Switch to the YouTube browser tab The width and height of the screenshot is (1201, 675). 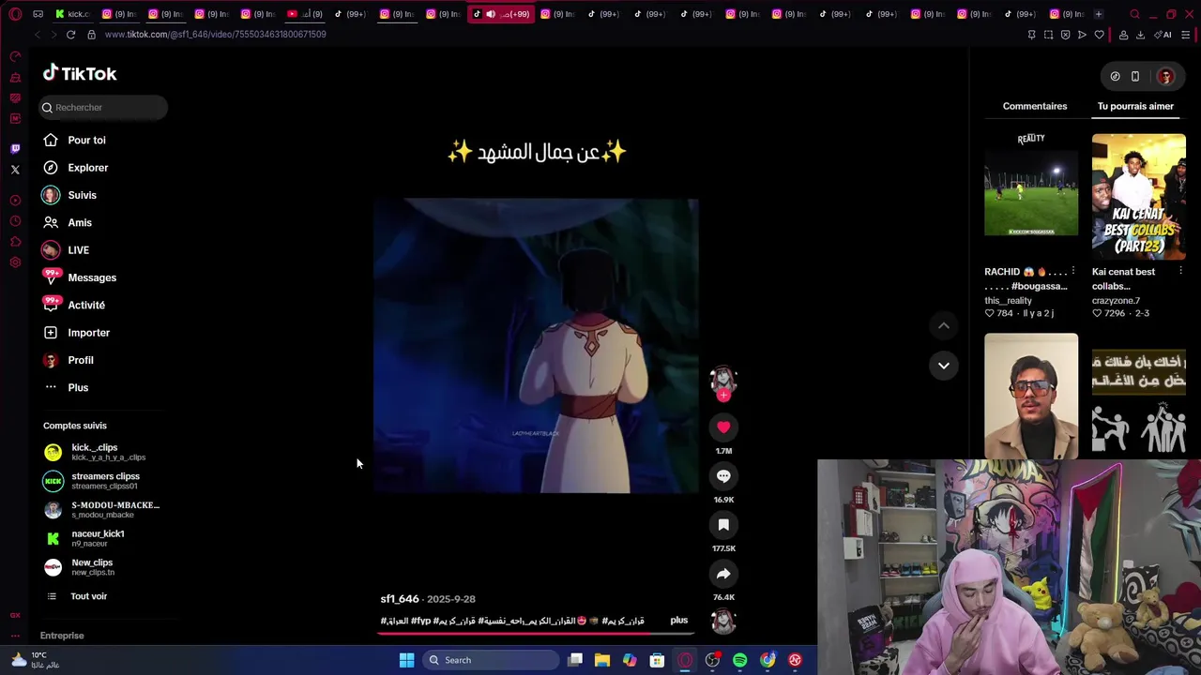[x=305, y=14]
